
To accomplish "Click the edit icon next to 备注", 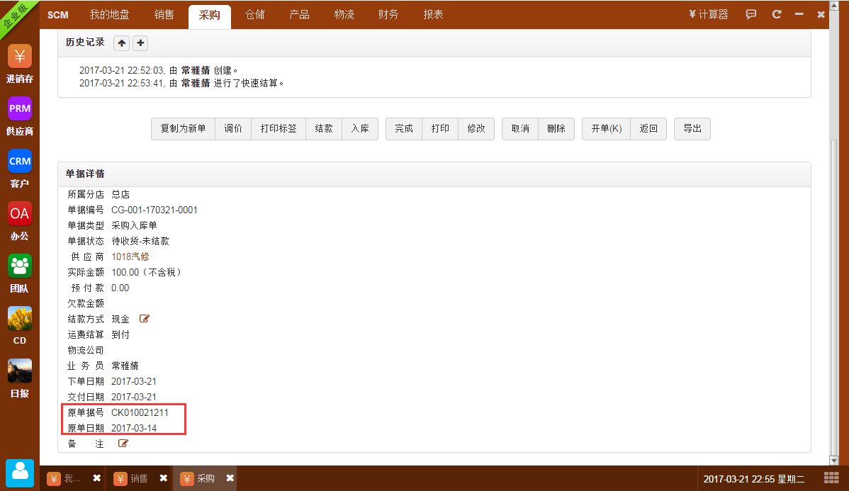I will (x=123, y=444).
